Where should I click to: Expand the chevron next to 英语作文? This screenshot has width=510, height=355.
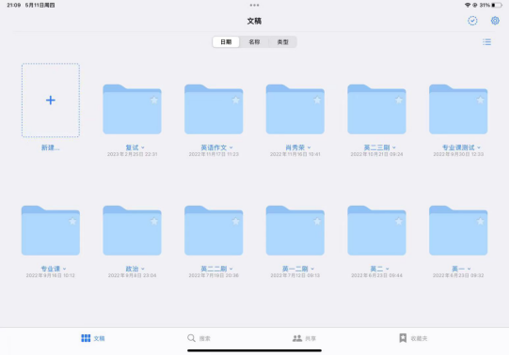231,147
